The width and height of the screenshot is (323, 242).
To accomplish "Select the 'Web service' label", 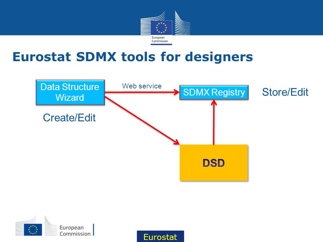I will 142,86.
